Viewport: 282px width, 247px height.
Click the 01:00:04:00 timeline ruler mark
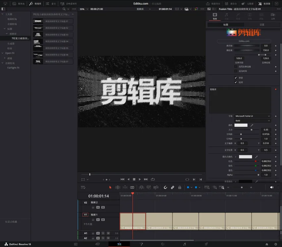point(161,196)
